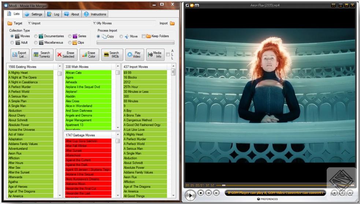Select 'A Bronx Tale' in Import Movies

coord(145,116)
